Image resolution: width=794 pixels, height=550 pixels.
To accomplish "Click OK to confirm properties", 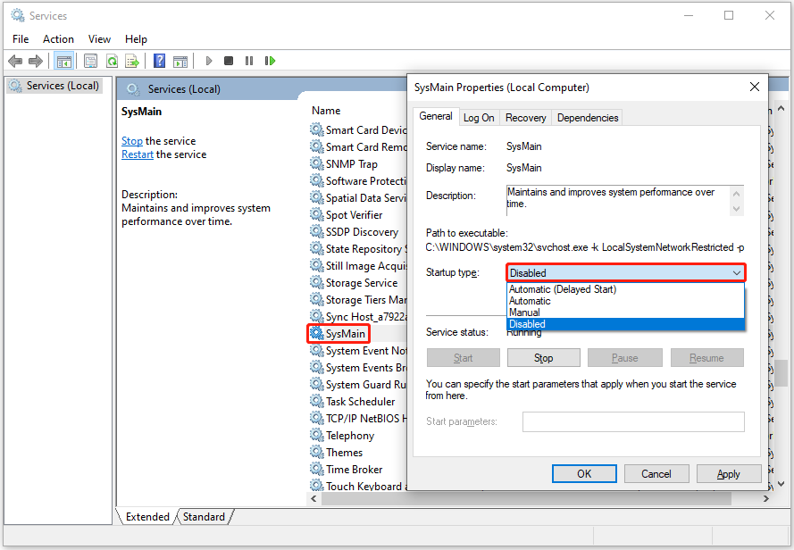I will click(584, 474).
